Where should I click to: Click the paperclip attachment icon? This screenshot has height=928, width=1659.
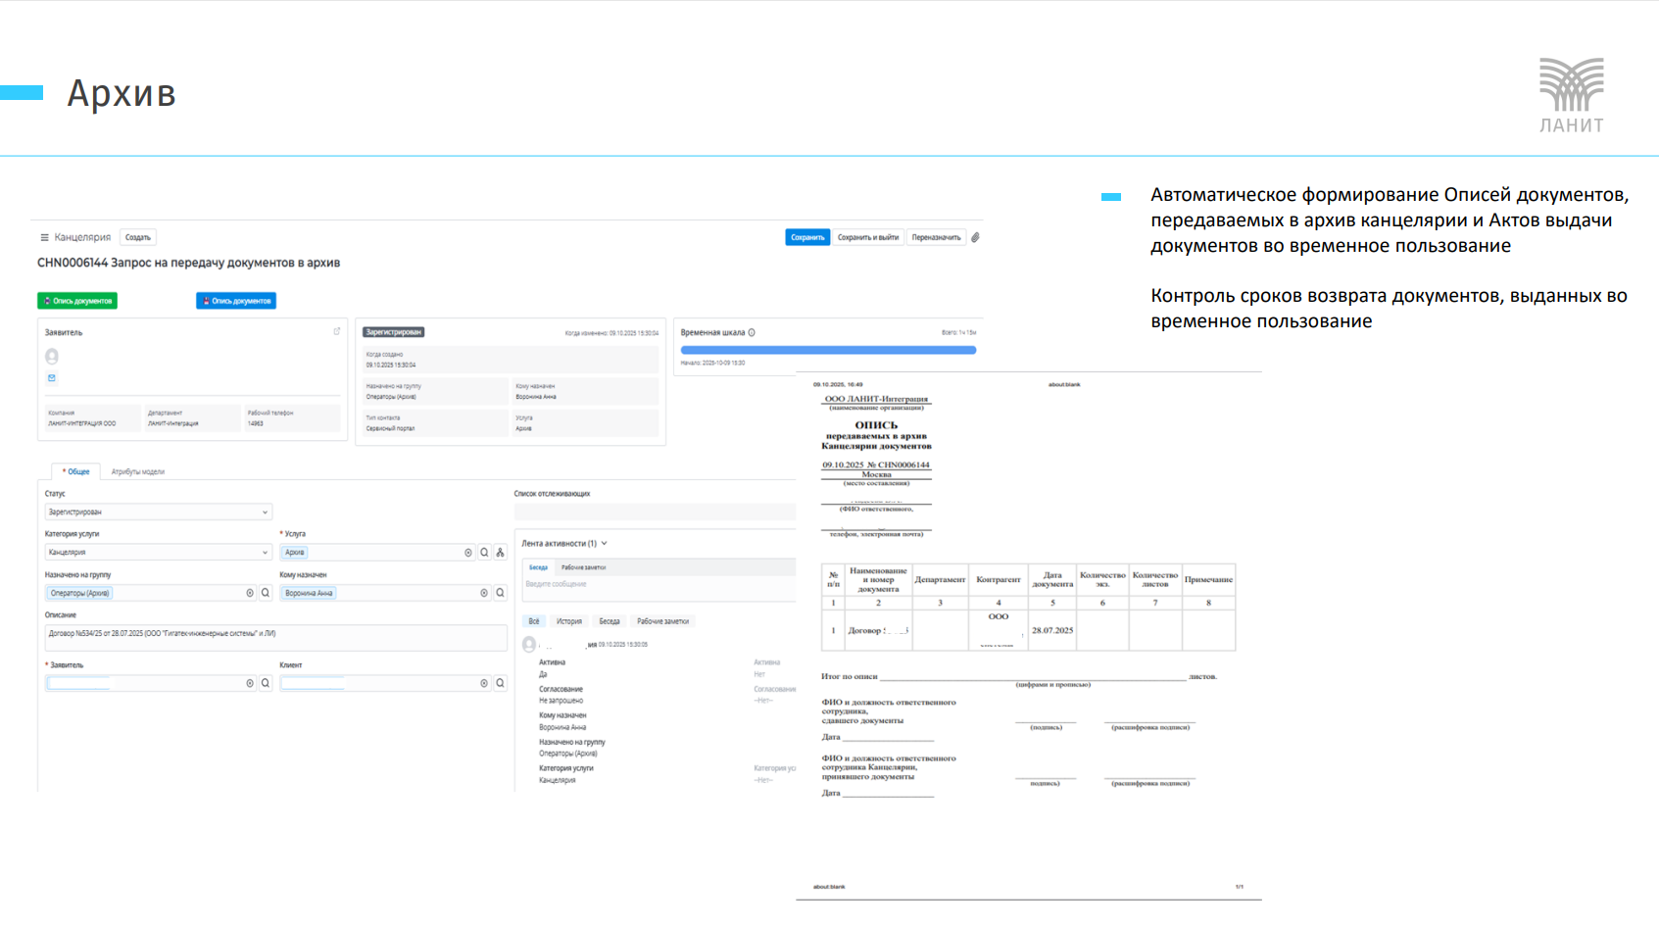pos(975,237)
